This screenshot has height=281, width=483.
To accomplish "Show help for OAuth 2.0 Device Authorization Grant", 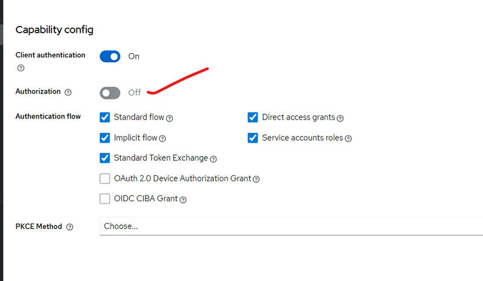I will (x=257, y=179).
